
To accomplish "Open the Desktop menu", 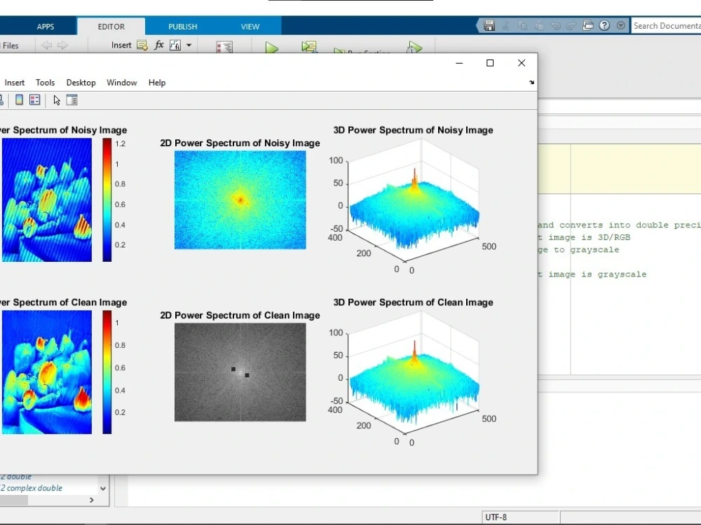I will pos(81,83).
